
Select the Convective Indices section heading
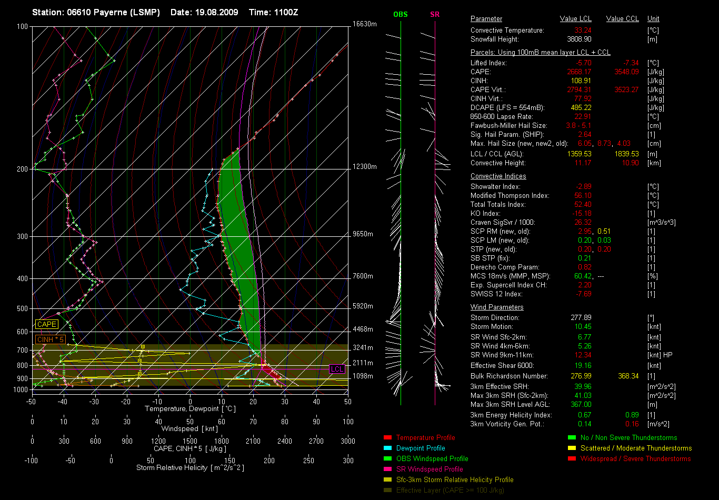(498, 176)
